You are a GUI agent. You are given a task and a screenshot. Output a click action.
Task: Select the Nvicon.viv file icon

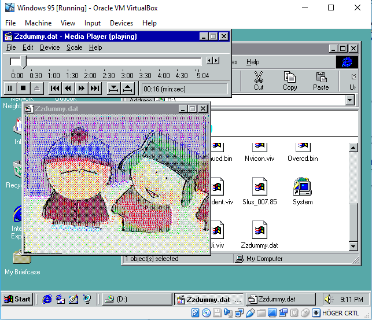coord(260,147)
